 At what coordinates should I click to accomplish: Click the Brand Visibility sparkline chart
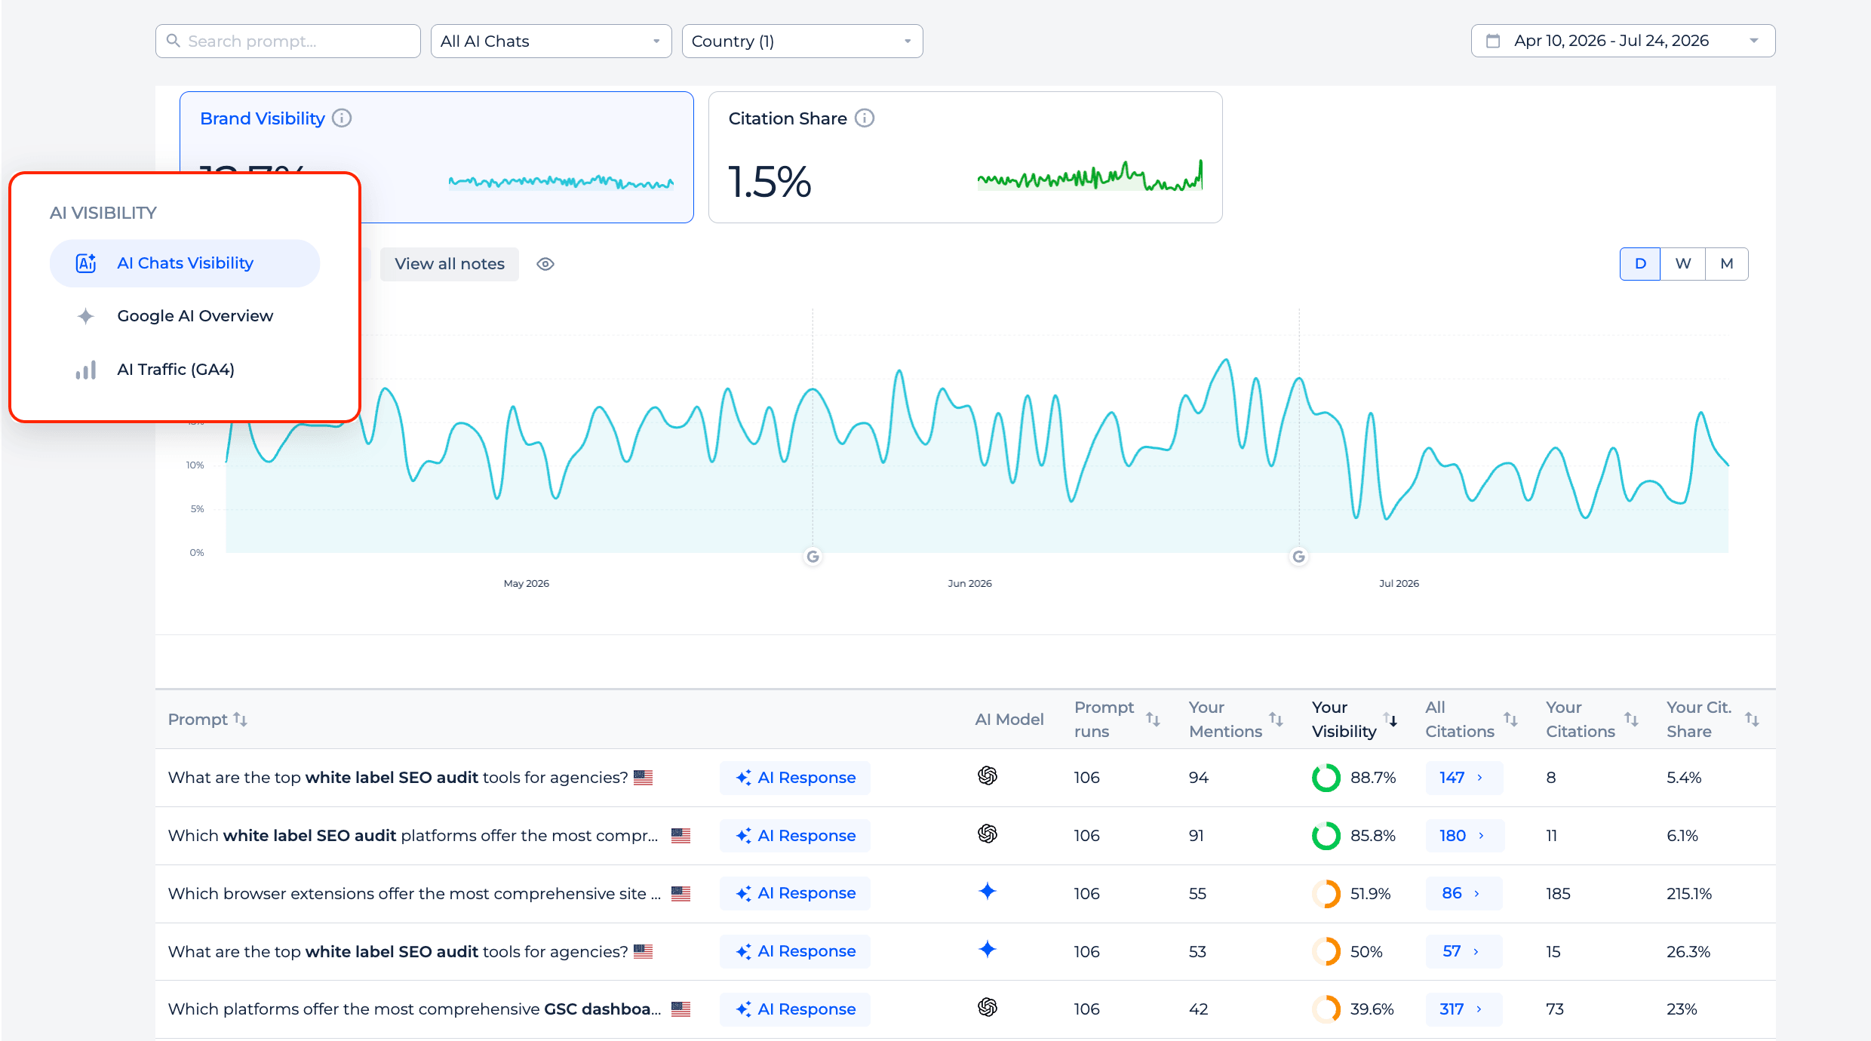tap(561, 182)
